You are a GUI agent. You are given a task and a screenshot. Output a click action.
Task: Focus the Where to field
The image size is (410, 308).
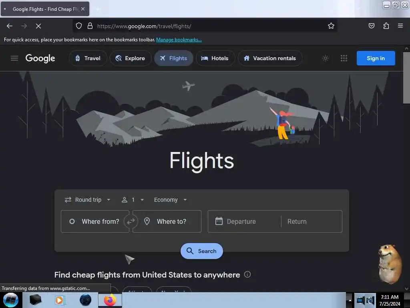click(x=167, y=221)
